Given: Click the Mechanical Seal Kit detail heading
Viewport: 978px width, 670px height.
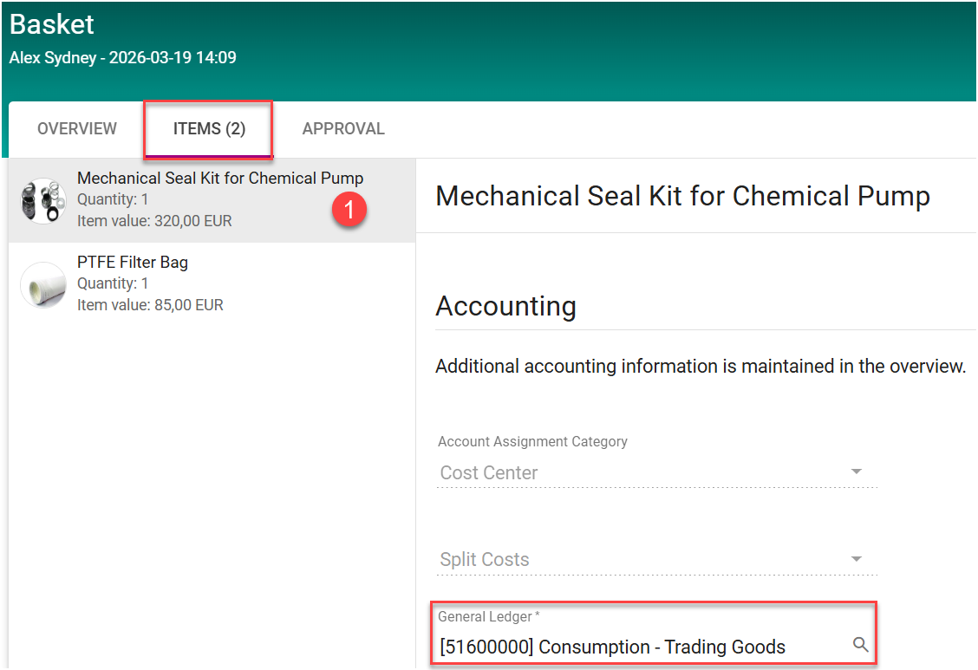Looking at the screenshot, I should pyautogui.click(x=682, y=196).
